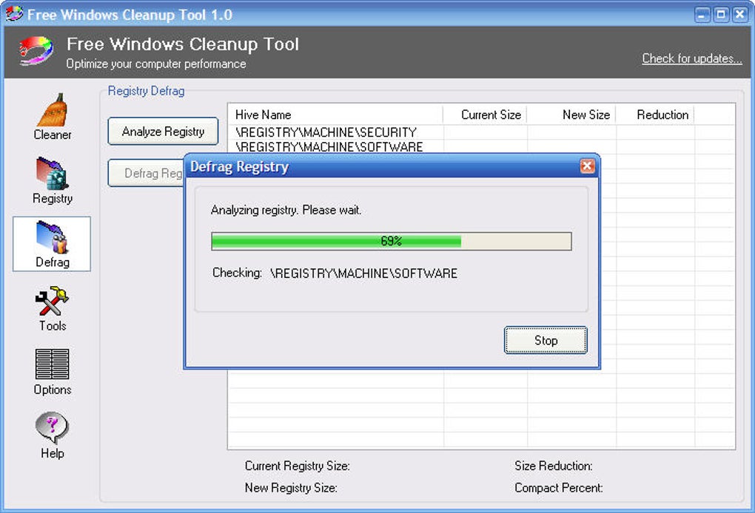The height and width of the screenshot is (513, 755).
Task: Click the app logo in the header banner
Action: click(36, 50)
